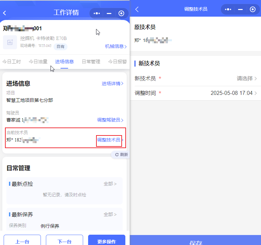The height and width of the screenshot is (245, 261).
Task: Close the 工作详情 mini program with the circle icon
Action: [121, 13]
